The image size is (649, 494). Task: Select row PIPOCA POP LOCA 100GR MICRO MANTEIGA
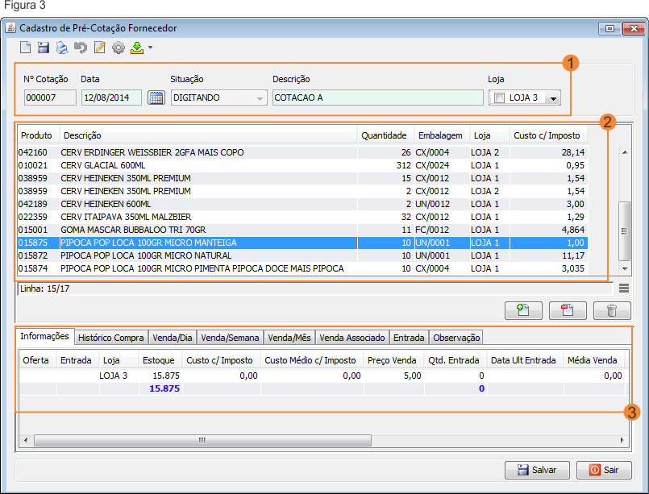(302, 243)
